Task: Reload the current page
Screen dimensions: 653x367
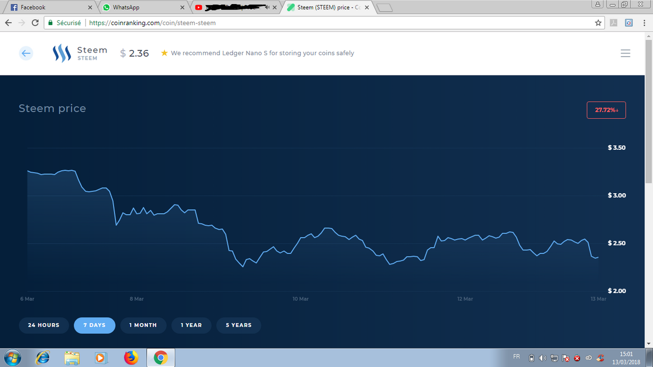Action: [35, 22]
